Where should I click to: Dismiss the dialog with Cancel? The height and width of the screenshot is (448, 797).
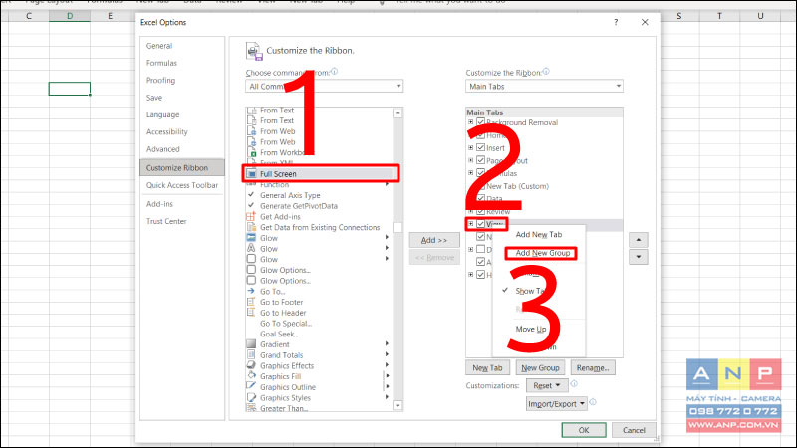click(x=634, y=430)
